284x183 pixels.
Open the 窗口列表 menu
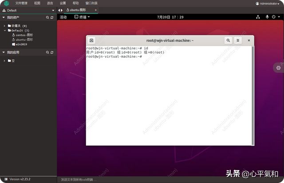point(91,3)
